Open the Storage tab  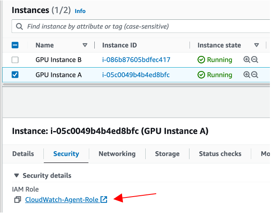167,154
